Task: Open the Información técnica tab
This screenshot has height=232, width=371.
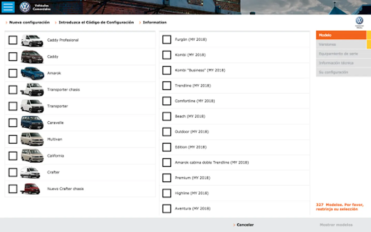Action: pos(343,63)
